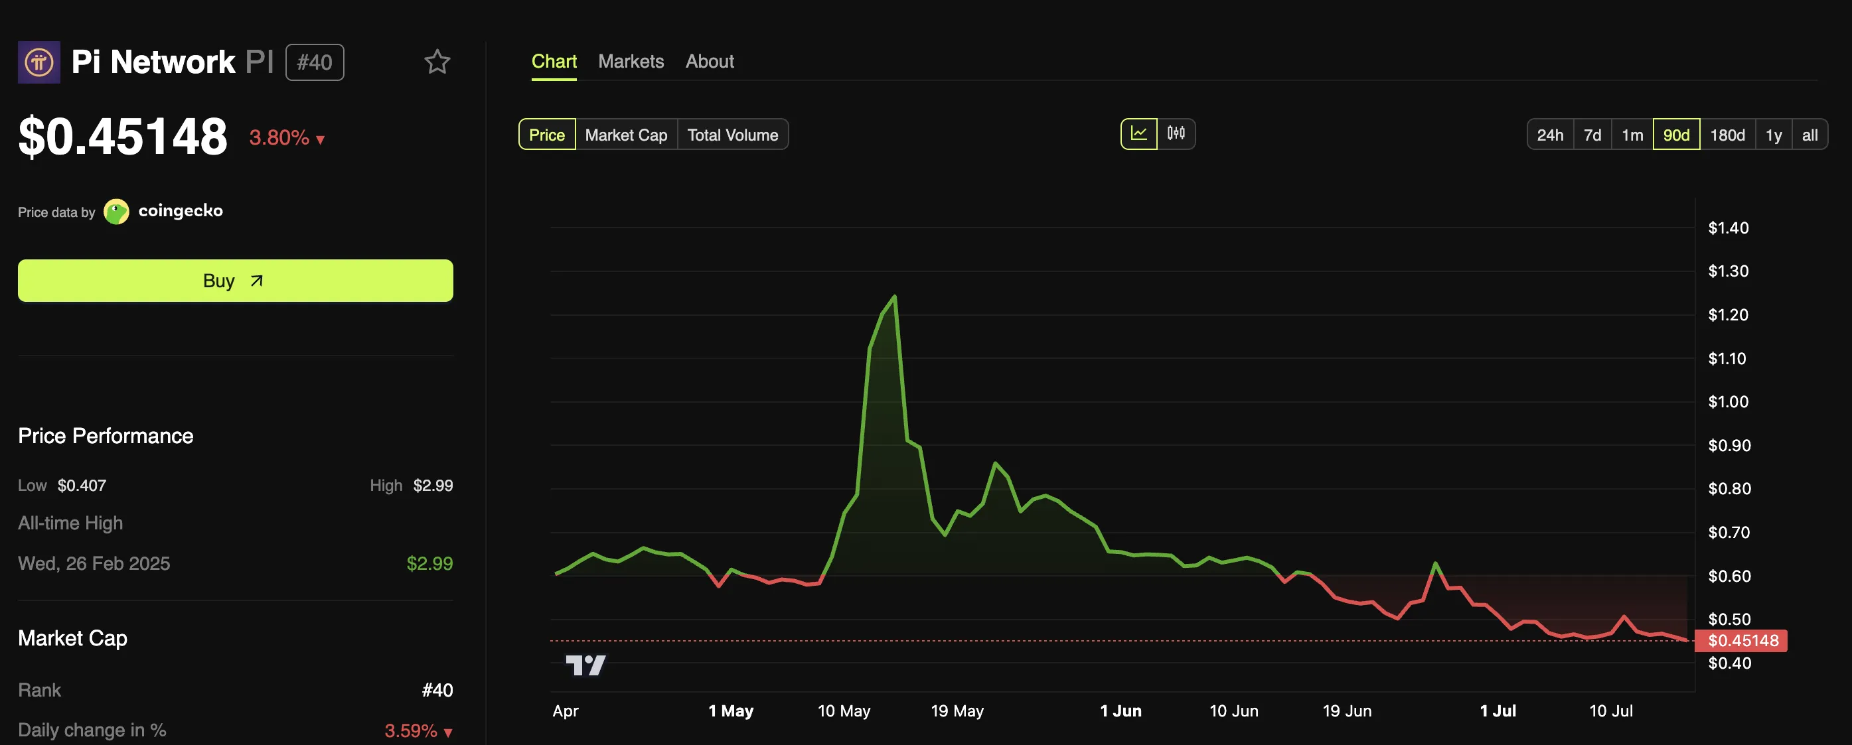Select the Total Volume chart toggle

coord(732,135)
